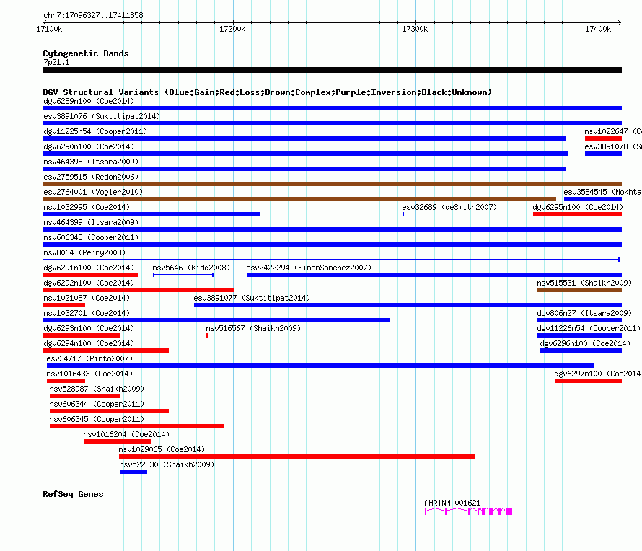This screenshot has width=642, height=551.
Task: Open nsv515531 (Shaikh2009) variant label
Action: [584, 283]
